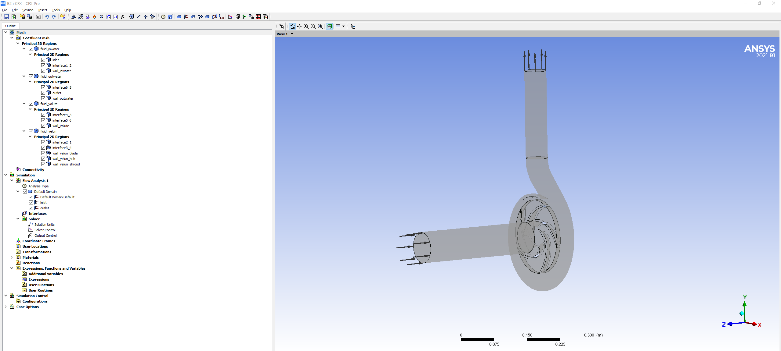Expand the Materials tree node
Viewport: 781px width, 351px height.
coord(12,257)
